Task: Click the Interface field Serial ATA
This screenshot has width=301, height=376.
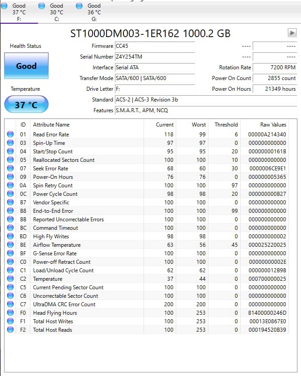Action: click(155, 68)
